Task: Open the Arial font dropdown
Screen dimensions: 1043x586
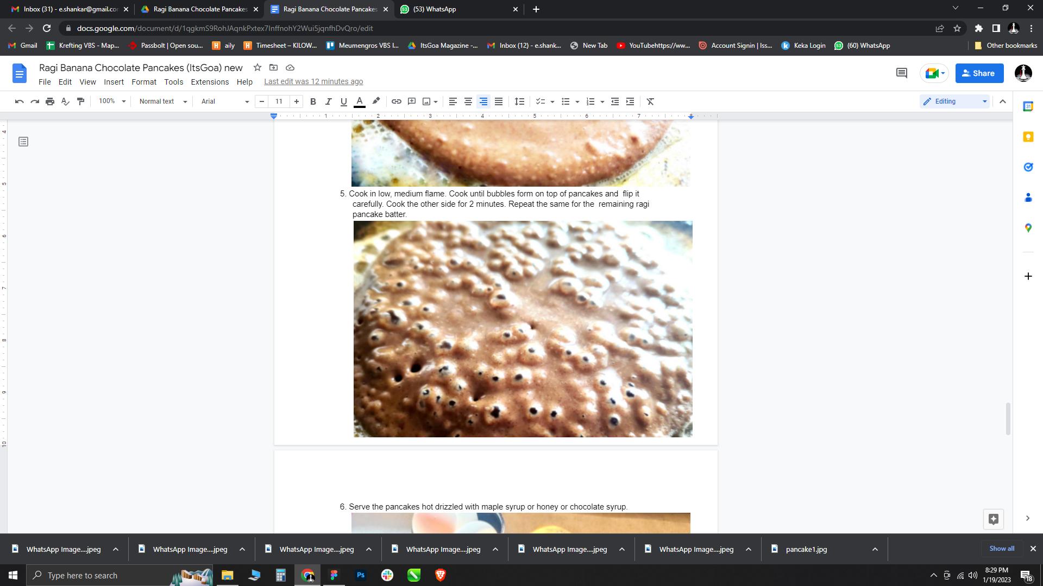Action: 224,101
